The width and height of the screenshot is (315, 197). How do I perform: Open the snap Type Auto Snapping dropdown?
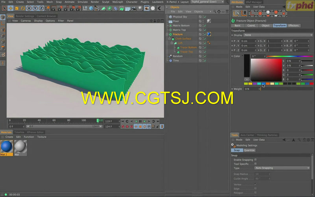[x=282, y=168]
